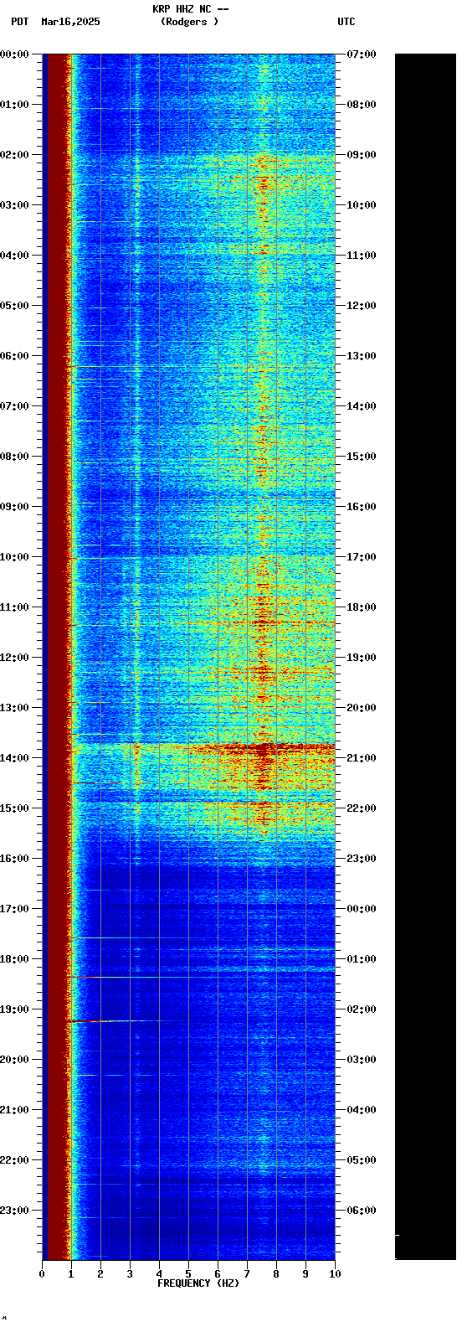
Task: Click the "(Rodgers )" station name
Action: click(x=189, y=22)
